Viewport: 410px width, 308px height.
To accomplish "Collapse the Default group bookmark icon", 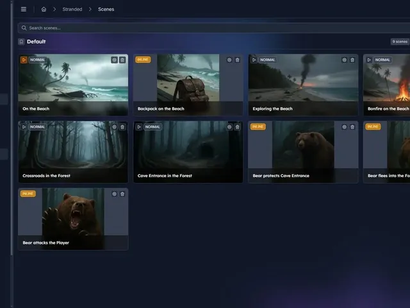I will [x=21, y=42].
